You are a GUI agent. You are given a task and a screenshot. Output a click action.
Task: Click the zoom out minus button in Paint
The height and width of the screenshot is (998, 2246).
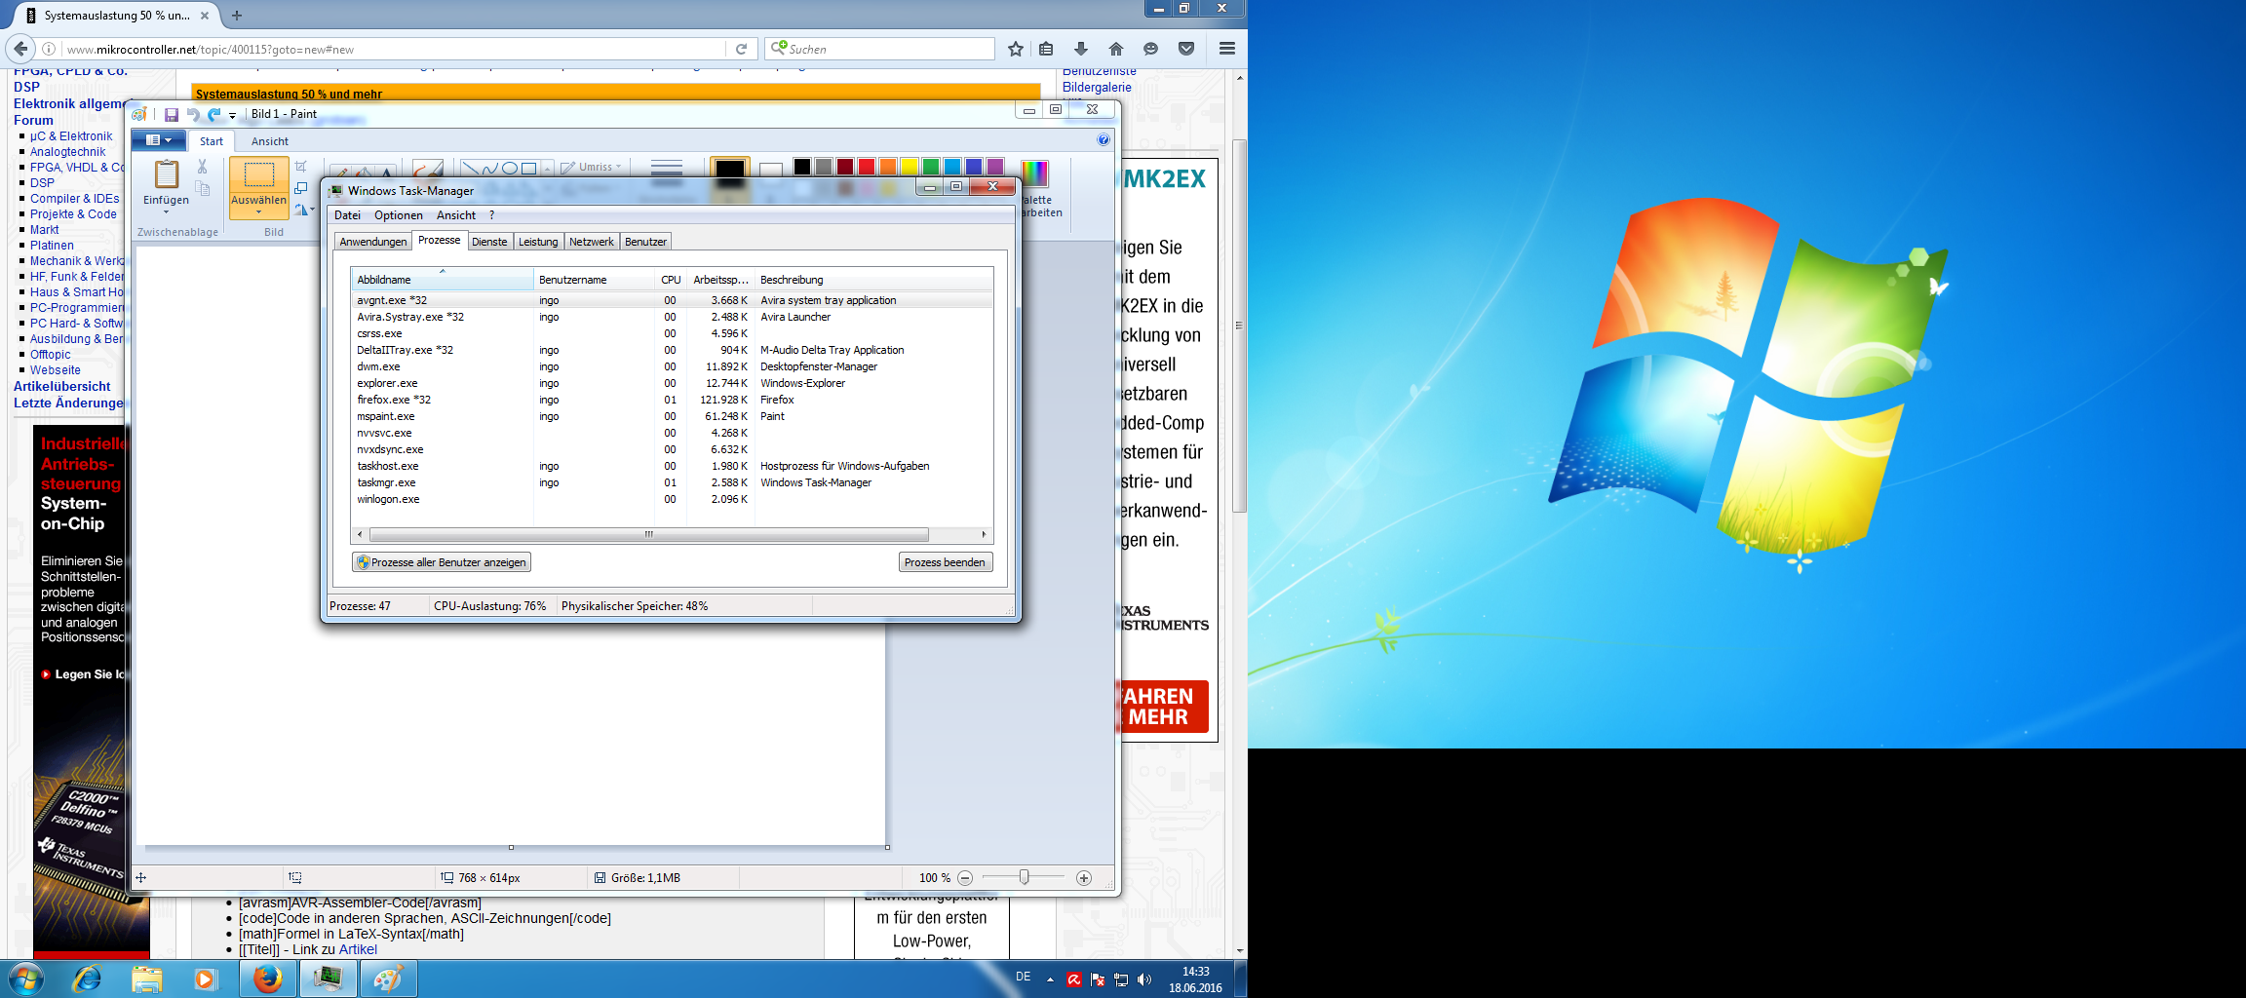tap(965, 878)
